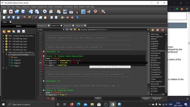Click the sun star icon above controller list
This screenshot has height=107, width=190.
pyautogui.click(x=153, y=30)
